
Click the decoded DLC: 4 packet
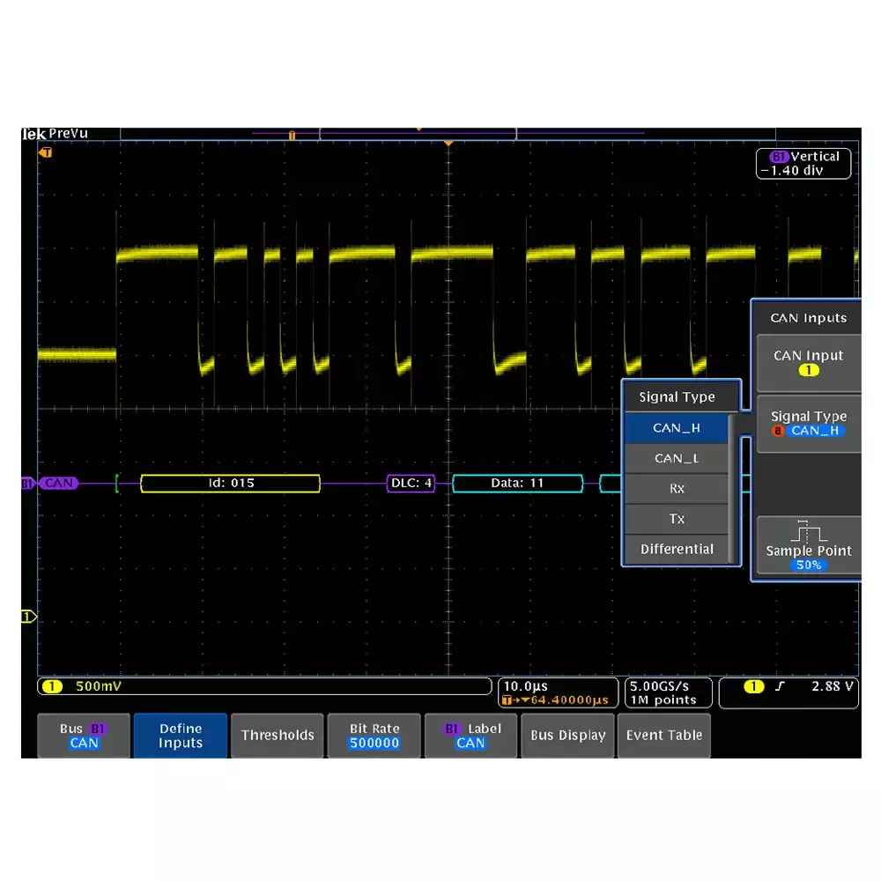click(411, 483)
